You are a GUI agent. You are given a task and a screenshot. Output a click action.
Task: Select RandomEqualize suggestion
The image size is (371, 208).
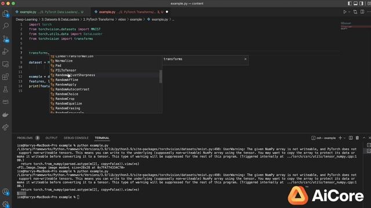[106, 103]
